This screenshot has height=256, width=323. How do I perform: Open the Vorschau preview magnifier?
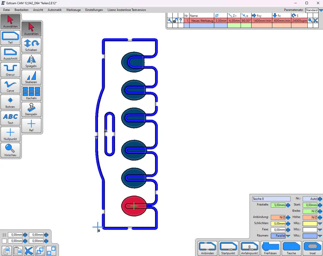coord(10,150)
